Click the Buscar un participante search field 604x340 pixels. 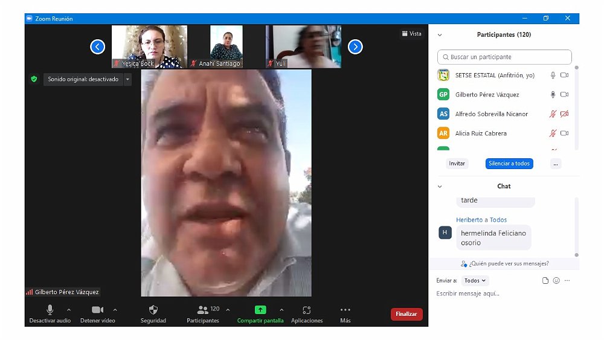[504, 57]
